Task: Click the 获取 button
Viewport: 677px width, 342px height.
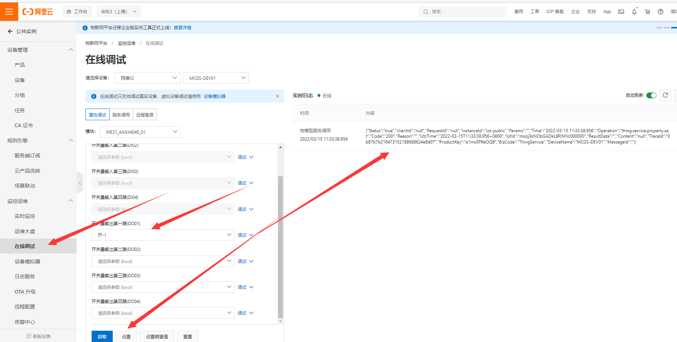Action: coord(102,337)
